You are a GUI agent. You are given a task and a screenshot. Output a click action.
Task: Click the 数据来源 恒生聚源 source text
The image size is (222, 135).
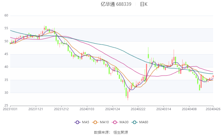[x=111, y=132]
